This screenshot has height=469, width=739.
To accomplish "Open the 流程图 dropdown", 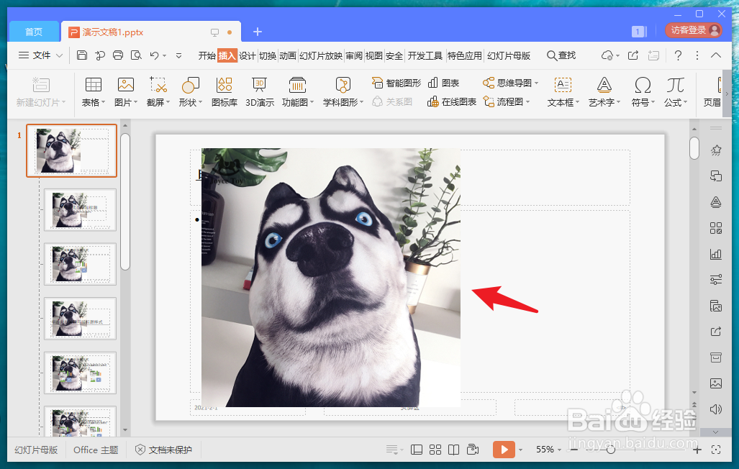I will tap(528, 102).
